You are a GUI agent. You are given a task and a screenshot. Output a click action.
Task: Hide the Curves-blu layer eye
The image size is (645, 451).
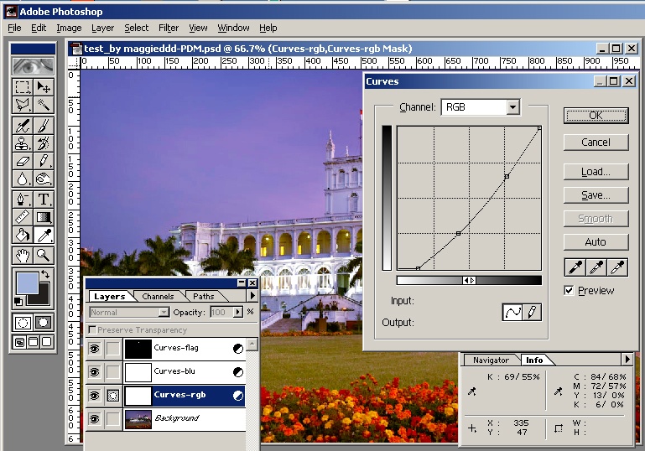95,372
